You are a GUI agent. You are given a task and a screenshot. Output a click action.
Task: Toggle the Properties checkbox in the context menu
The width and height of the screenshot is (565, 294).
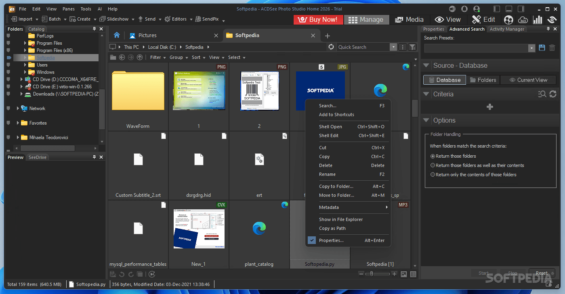(x=311, y=240)
